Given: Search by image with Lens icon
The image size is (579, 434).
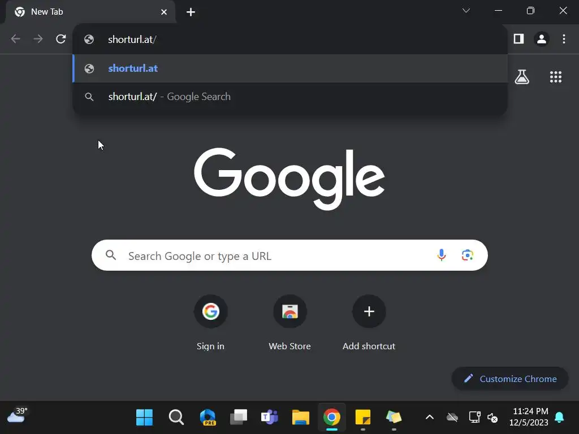Looking at the screenshot, I should [468, 255].
